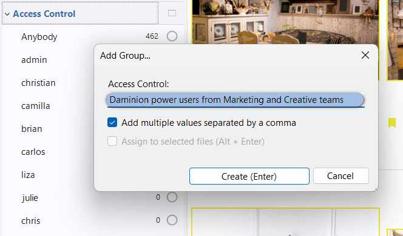Image resolution: width=403 pixels, height=236 pixels.
Task: Select the Anybody radio circle
Action: point(172,36)
